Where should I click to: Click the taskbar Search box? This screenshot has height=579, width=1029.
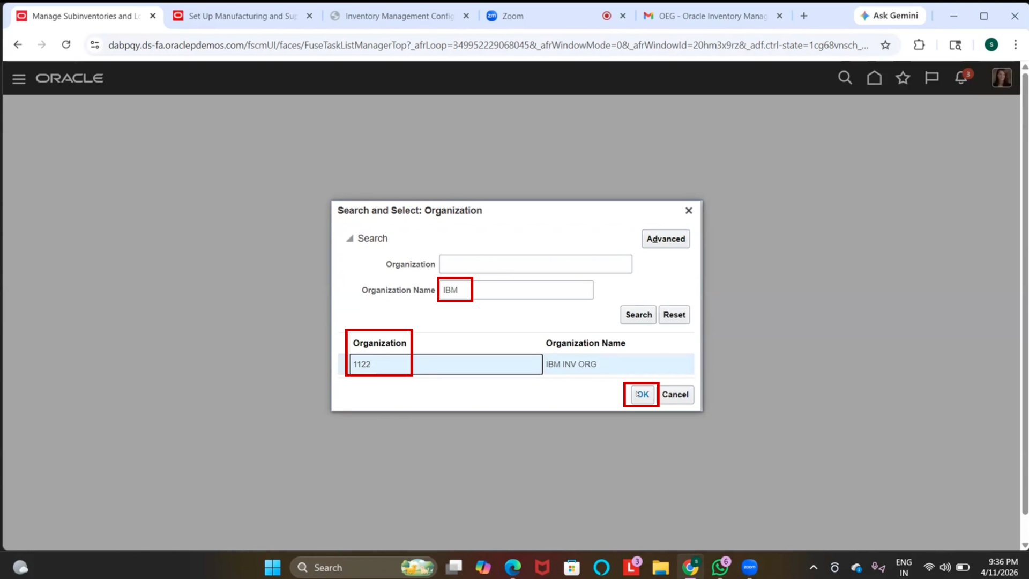(x=363, y=567)
